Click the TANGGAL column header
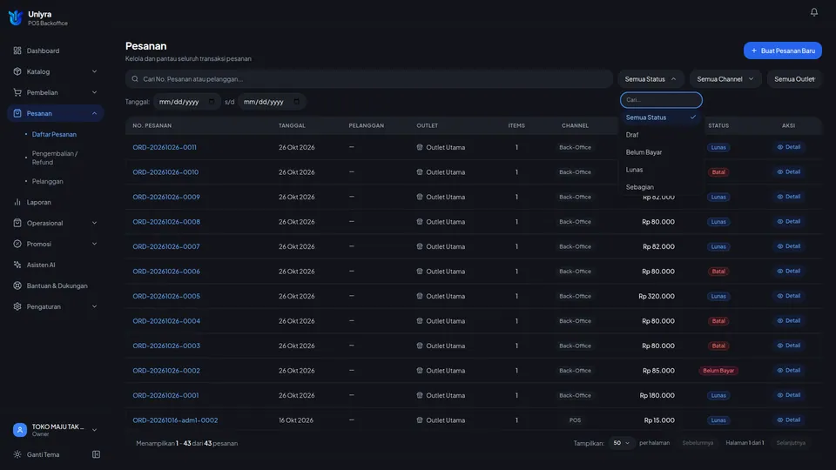Screen dimensions: 836x470 (292, 125)
